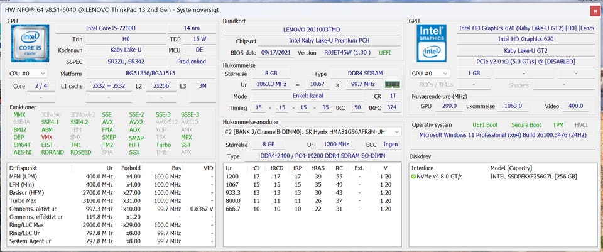Screen dimensions: 603x252
Task: Click the ECC Ingen field
Action: point(391,145)
